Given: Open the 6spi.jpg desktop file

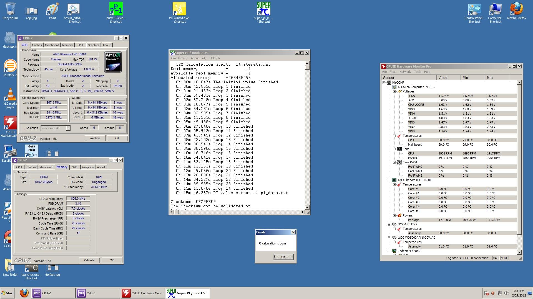Looking at the screenshot, I should tap(31, 12).
